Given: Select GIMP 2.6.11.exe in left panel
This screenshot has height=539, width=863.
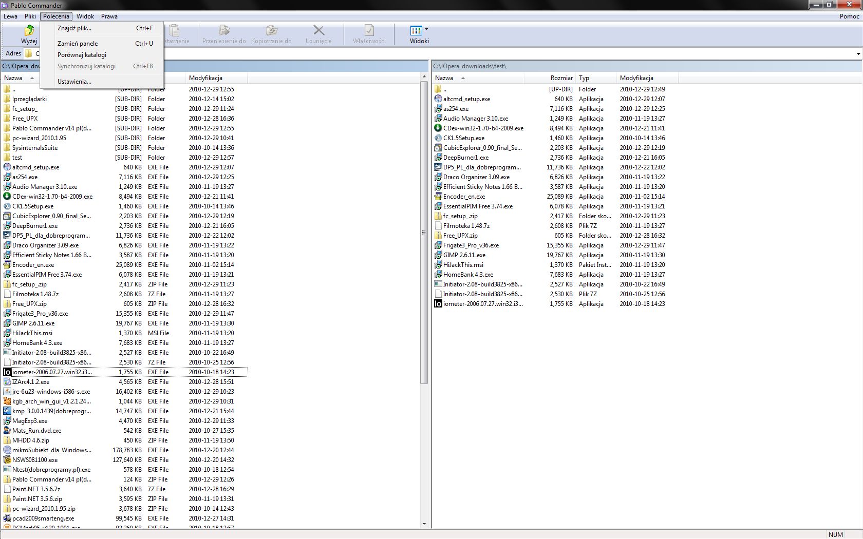Looking at the screenshot, I should point(33,323).
